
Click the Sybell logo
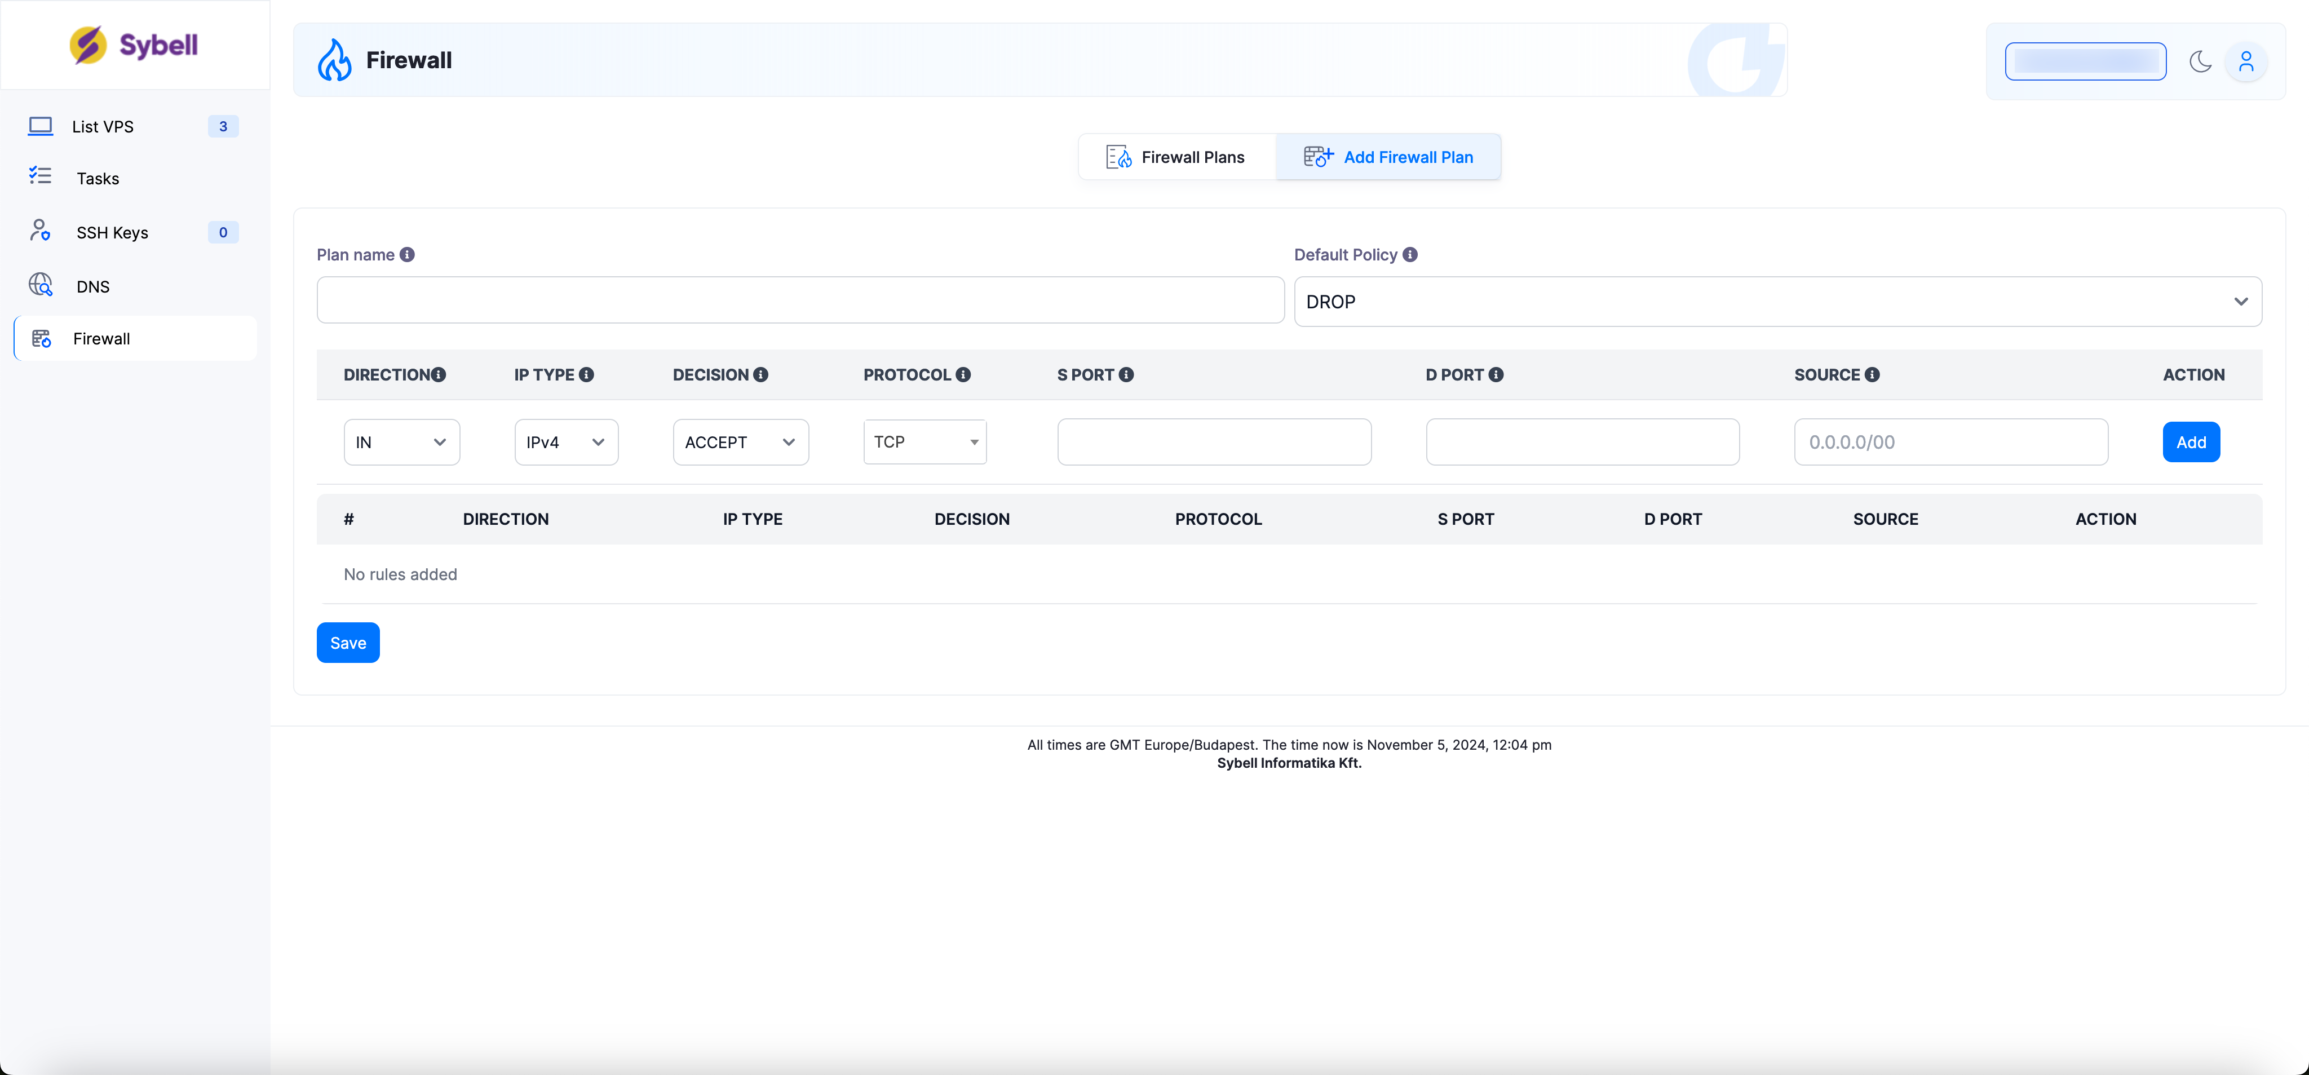click(x=135, y=45)
